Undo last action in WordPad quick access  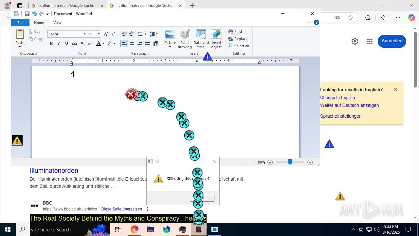34,14
